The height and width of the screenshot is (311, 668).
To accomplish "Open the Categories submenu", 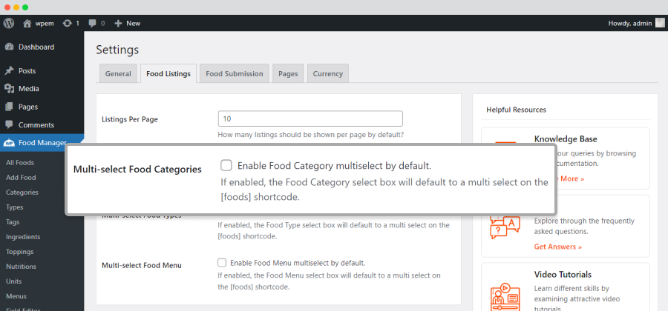I will click(22, 193).
